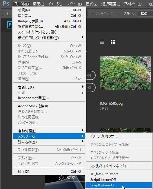The width and height of the screenshot is (153, 189).
Task: Choose Adobe Stock を検索 entry
Action: [49, 106]
